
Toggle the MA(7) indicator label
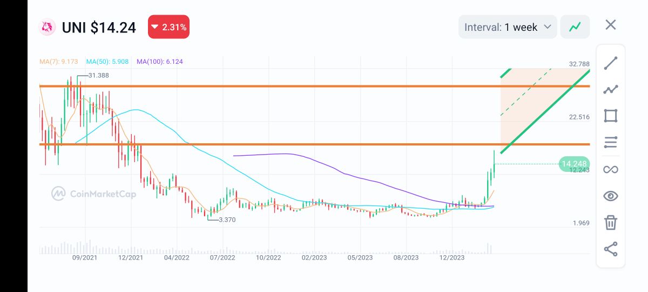pos(60,62)
